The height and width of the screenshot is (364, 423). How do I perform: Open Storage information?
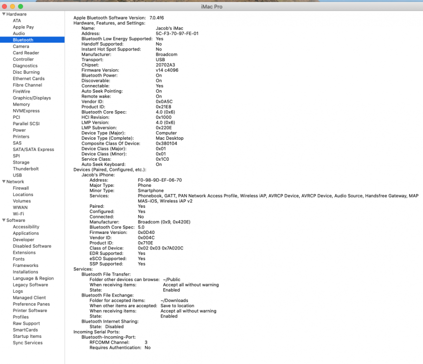coord(21,162)
